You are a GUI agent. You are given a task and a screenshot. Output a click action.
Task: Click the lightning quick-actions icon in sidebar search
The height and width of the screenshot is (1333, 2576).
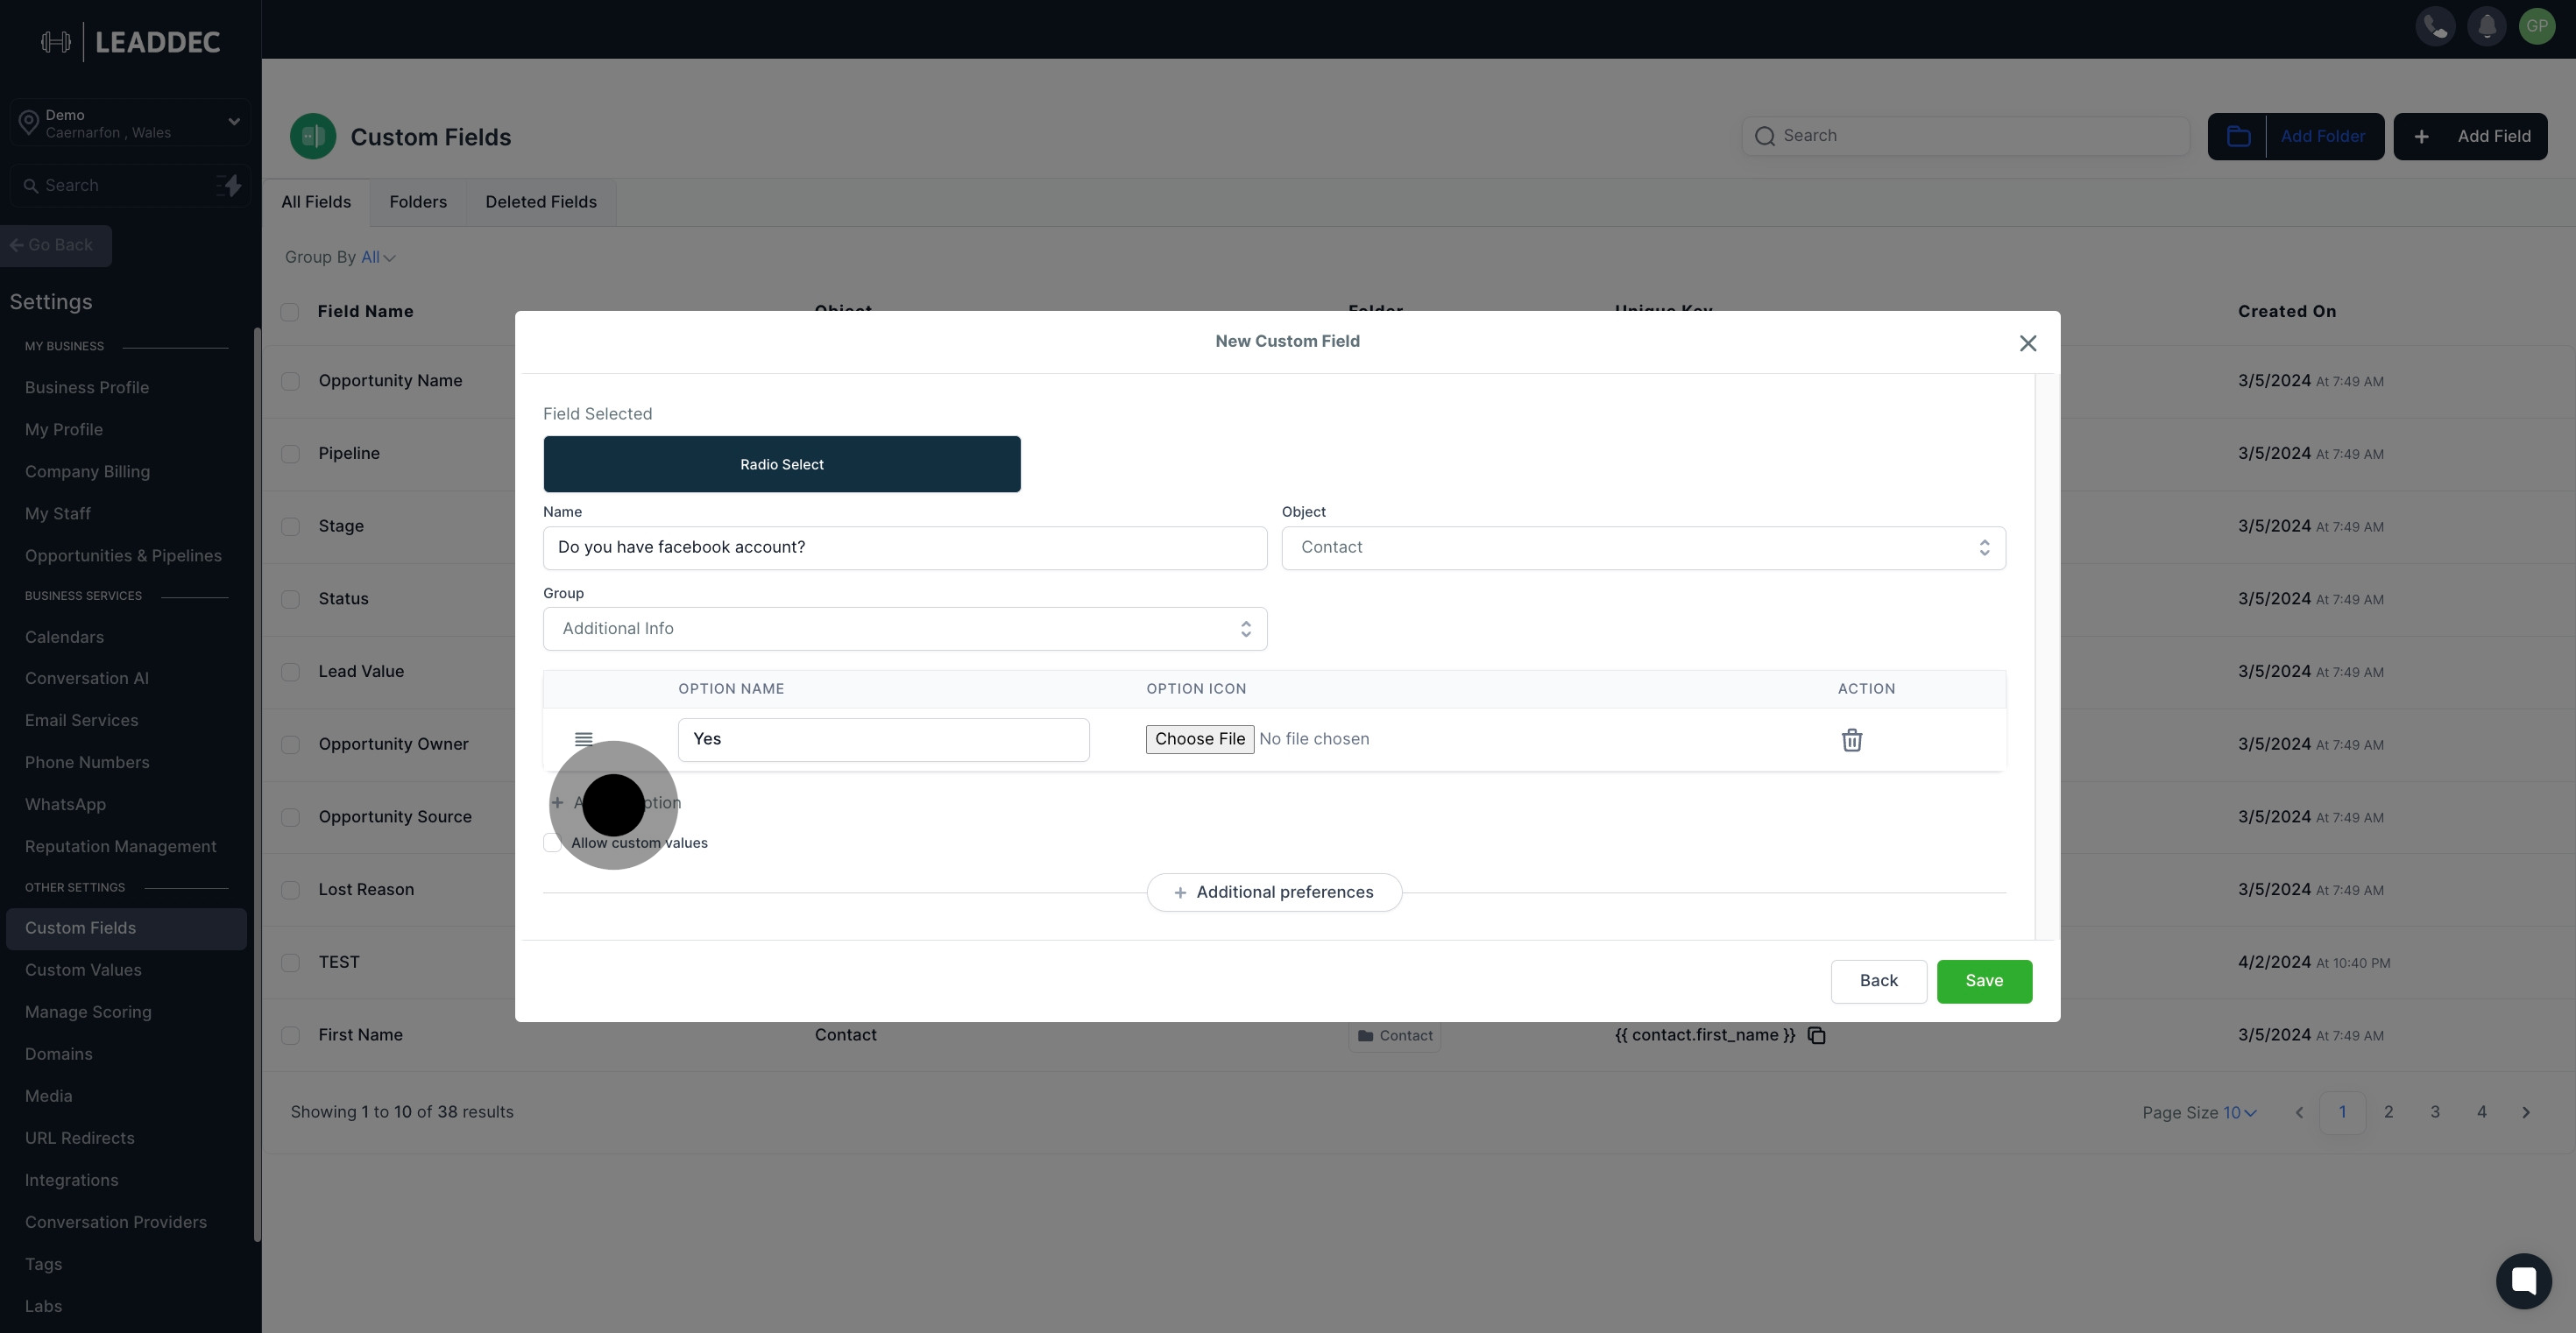click(x=229, y=186)
